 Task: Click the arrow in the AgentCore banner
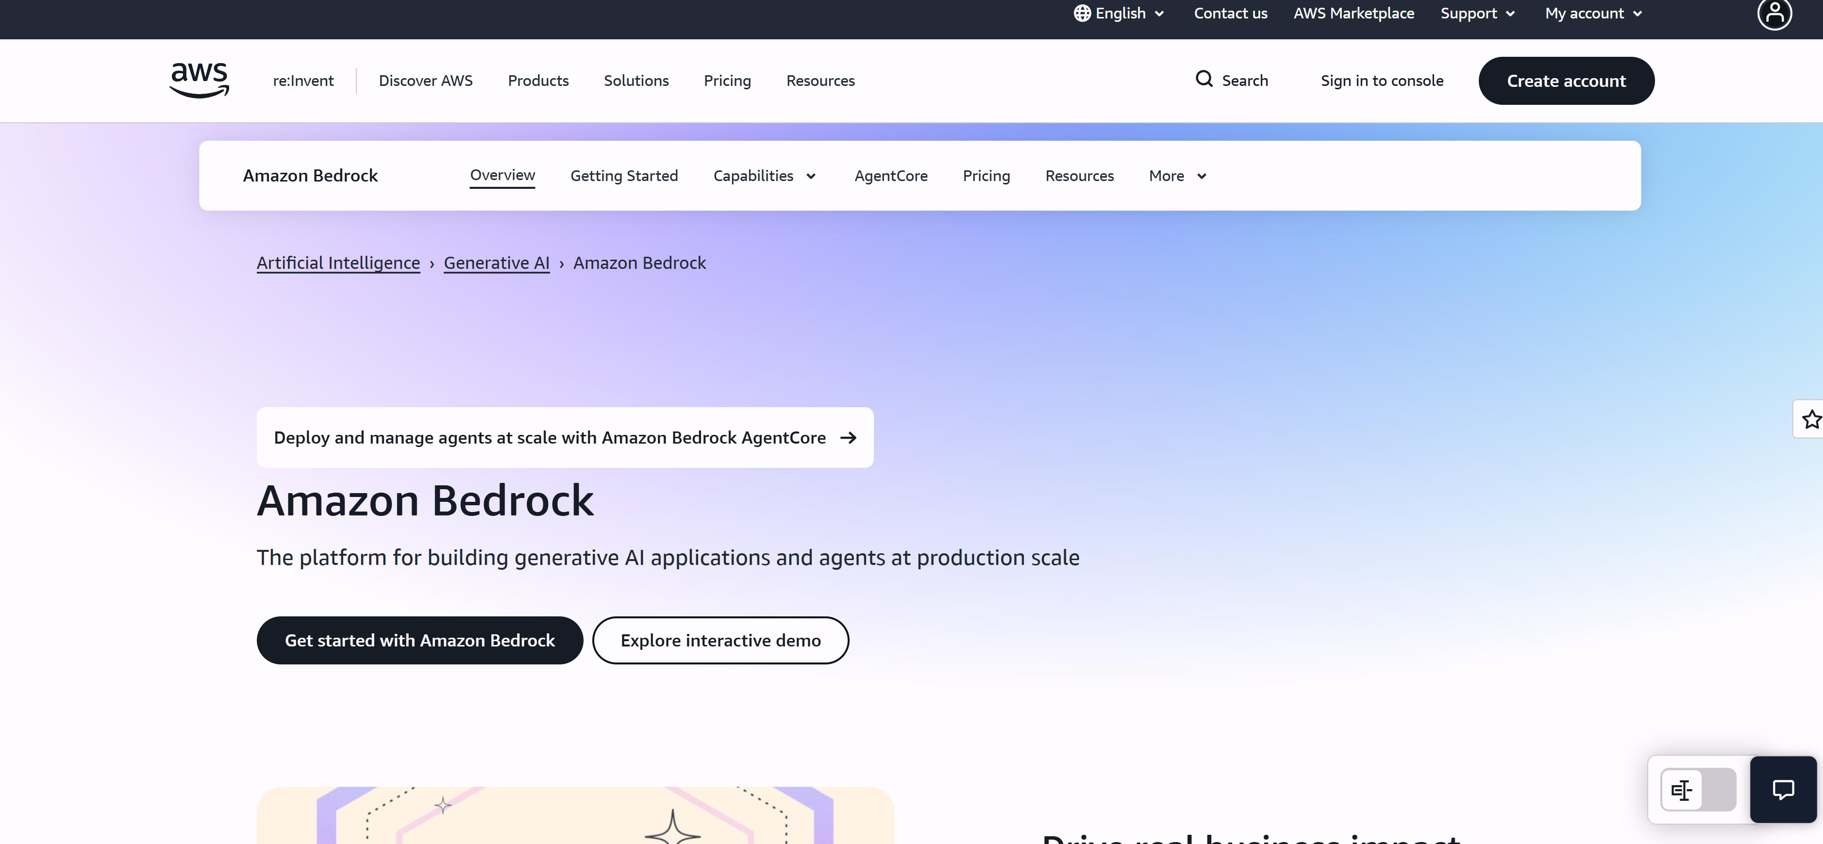click(848, 437)
